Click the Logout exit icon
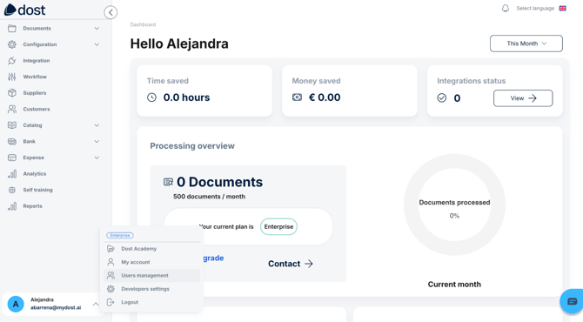 (x=111, y=302)
